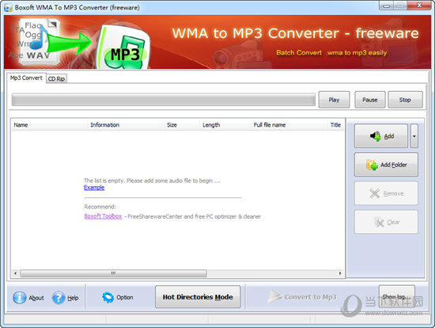The image size is (435, 328).
Task: Click the Show log button
Action: coord(397,296)
